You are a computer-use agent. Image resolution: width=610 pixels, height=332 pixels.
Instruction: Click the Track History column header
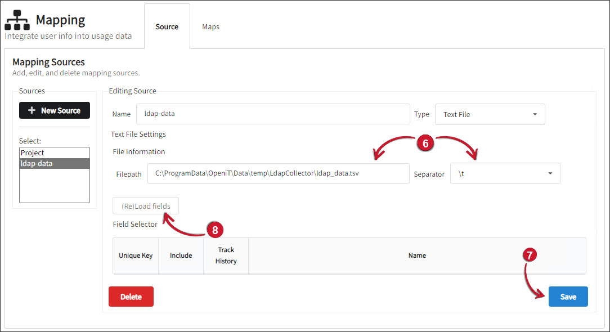pos(225,255)
